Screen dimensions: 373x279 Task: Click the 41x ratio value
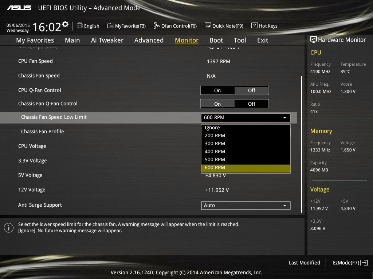pos(314,111)
